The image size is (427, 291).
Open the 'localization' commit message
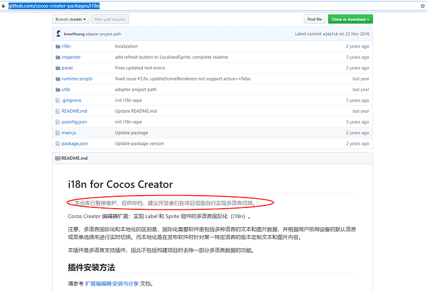[x=126, y=46]
